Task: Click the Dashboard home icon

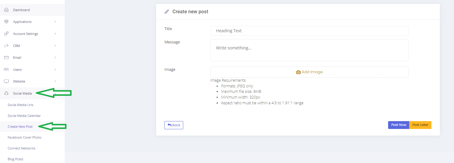Action: (x=6, y=10)
